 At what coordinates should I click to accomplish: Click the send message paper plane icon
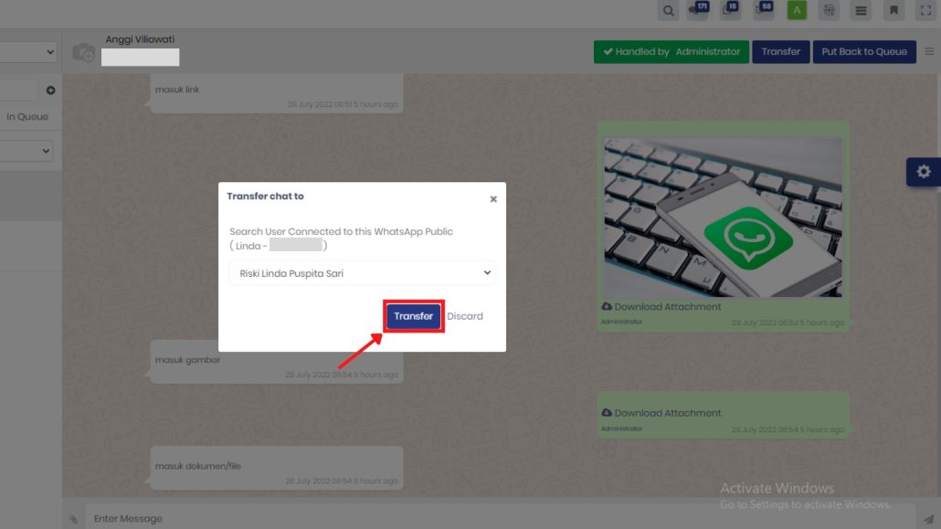click(928, 519)
